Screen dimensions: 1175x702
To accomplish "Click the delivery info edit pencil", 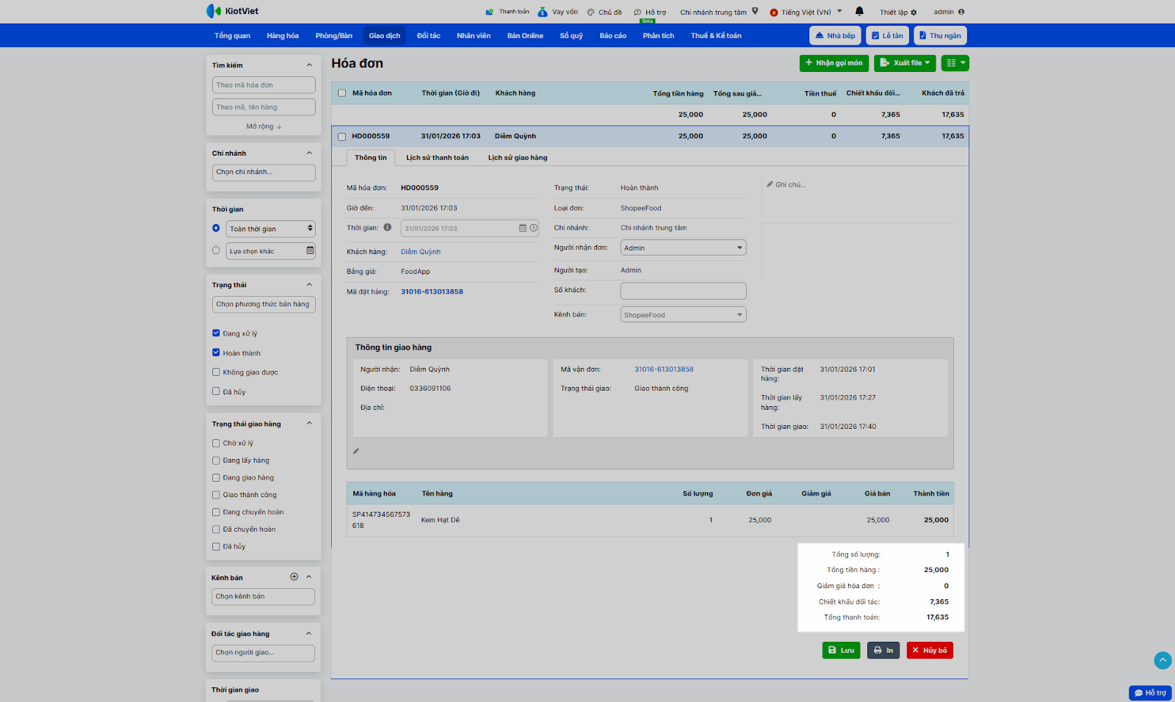I will [x=356, y=452].
